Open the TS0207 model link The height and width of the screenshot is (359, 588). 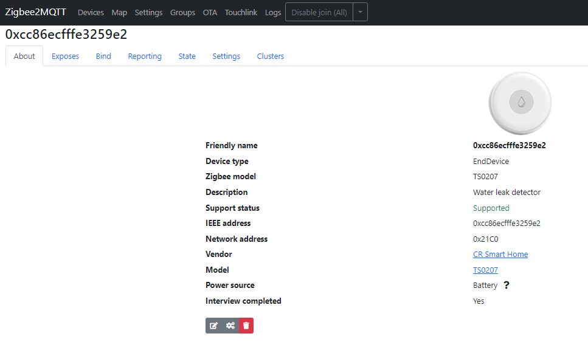pos(485,270)
